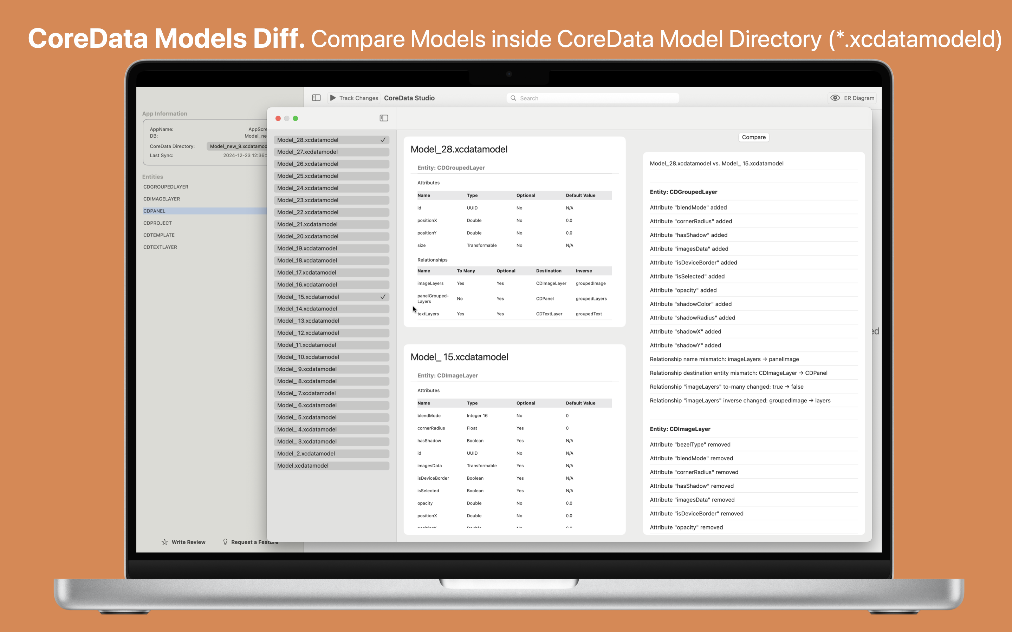The height and width of the screenshot is (632, 1012).
Task: Select Model_24.xcdatamodel in list
Action: click(x=331, y=188)
